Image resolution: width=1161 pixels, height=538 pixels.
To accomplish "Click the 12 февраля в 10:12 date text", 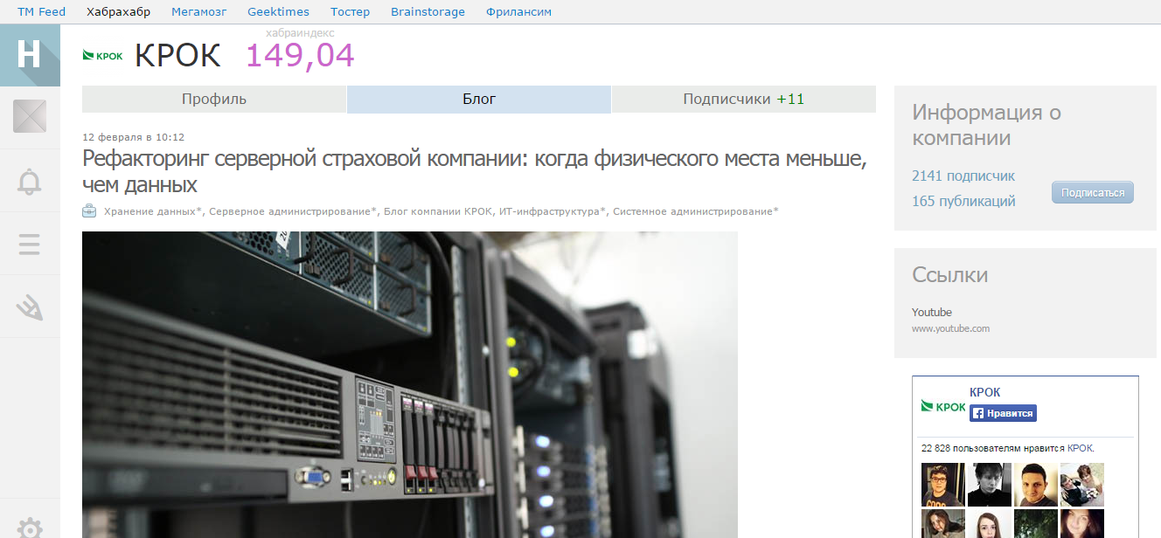I will point(133,137).
